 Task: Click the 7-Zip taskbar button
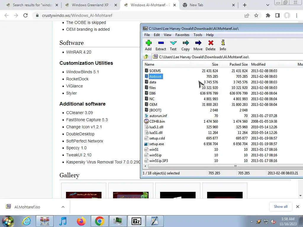(x=136, y=221)
